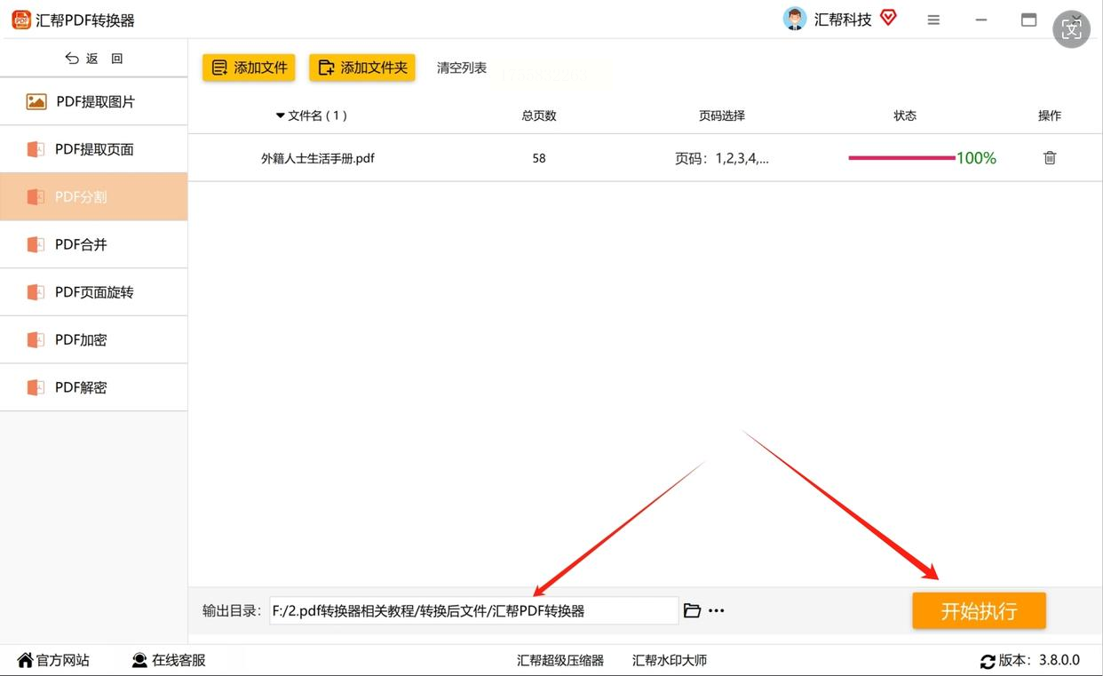Click the 输出目录 path input field

click(474, 610)
